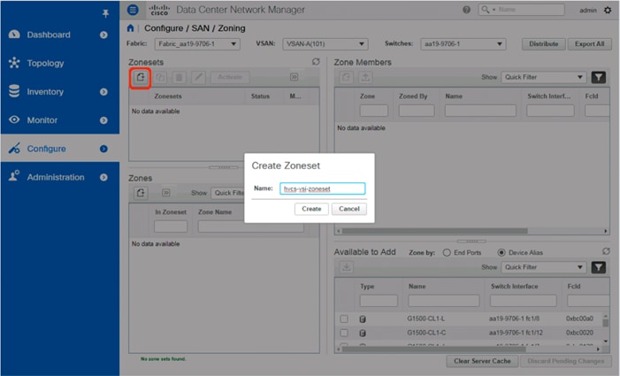The width and height of the screenshot is (620, 376).
Task: Check the G1500-CL1-L row checkbox
Action: click(344, 318)
